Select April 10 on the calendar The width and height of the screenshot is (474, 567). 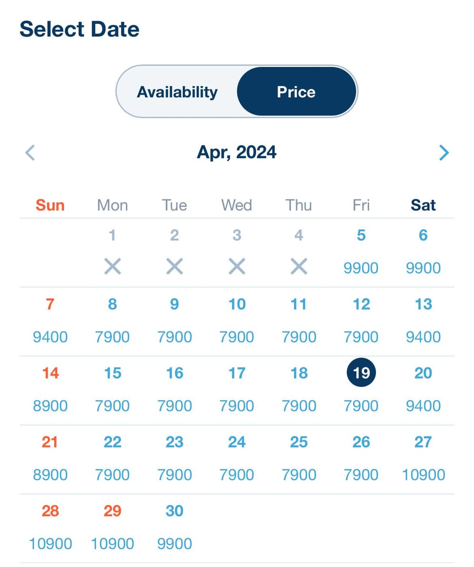tap(237, 321)
